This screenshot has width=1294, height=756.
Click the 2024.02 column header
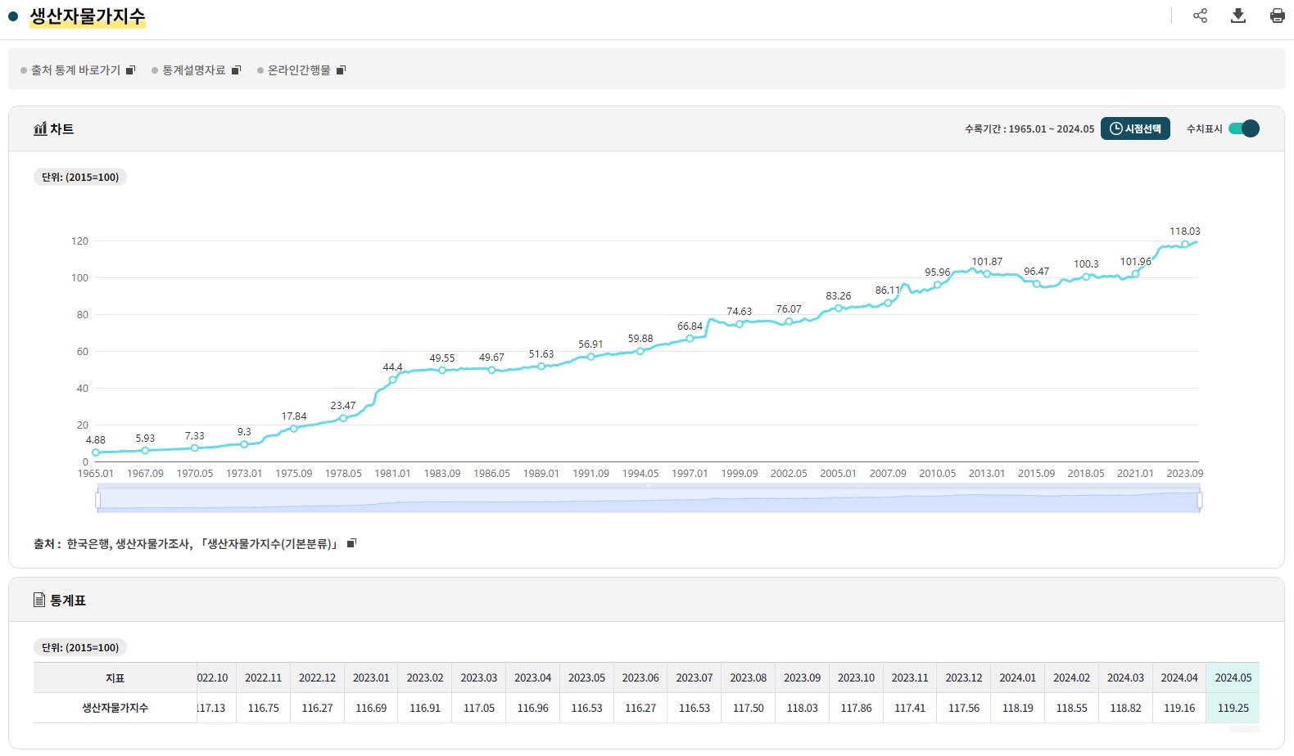click(1071, 677)
